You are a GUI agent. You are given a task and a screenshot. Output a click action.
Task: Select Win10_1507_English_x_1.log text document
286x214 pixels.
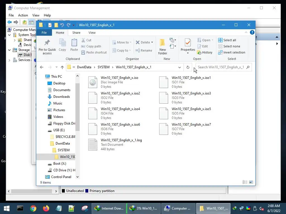coord(115,145)
